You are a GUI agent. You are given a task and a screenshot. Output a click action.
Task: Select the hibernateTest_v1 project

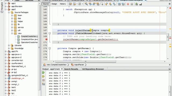pyautogui.click(x=19, y=66)
